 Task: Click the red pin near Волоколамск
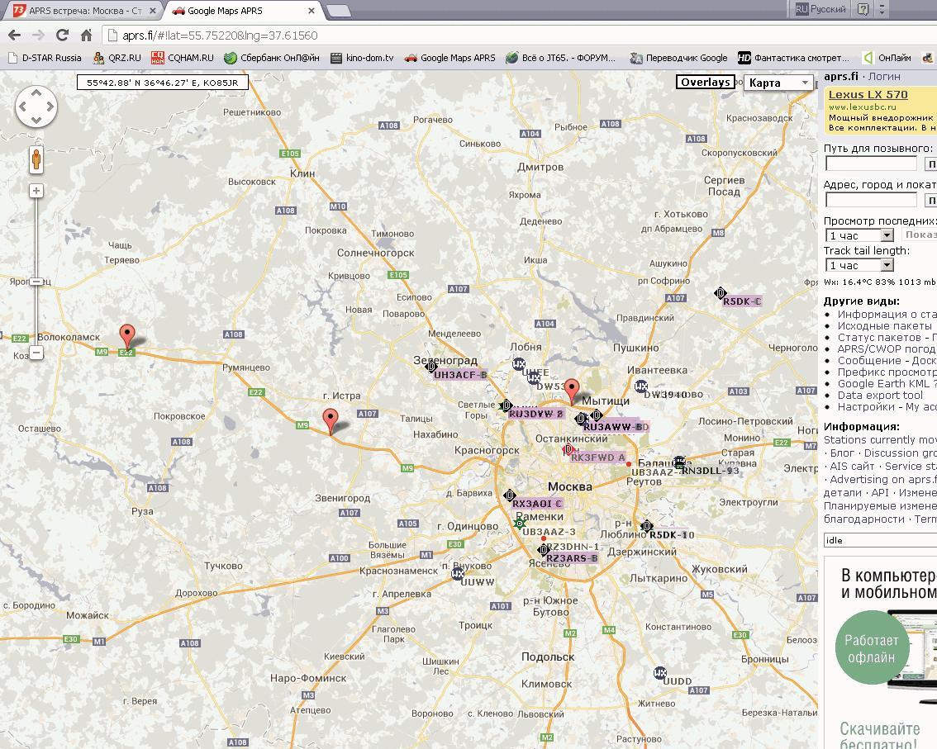126,336
